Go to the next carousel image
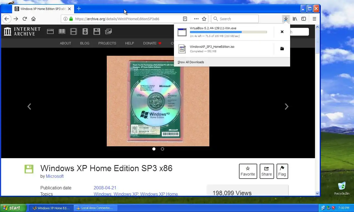This screenshot has width=354, height=212. 287,107
